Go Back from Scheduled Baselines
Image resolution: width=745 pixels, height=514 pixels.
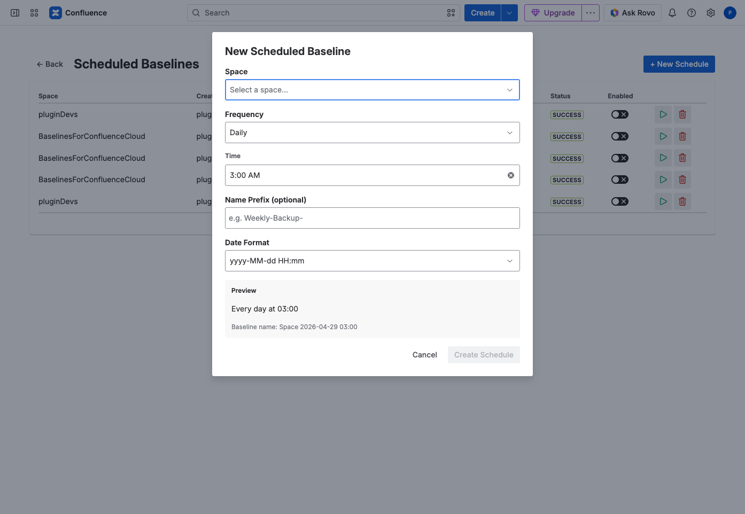pos(50,64)
